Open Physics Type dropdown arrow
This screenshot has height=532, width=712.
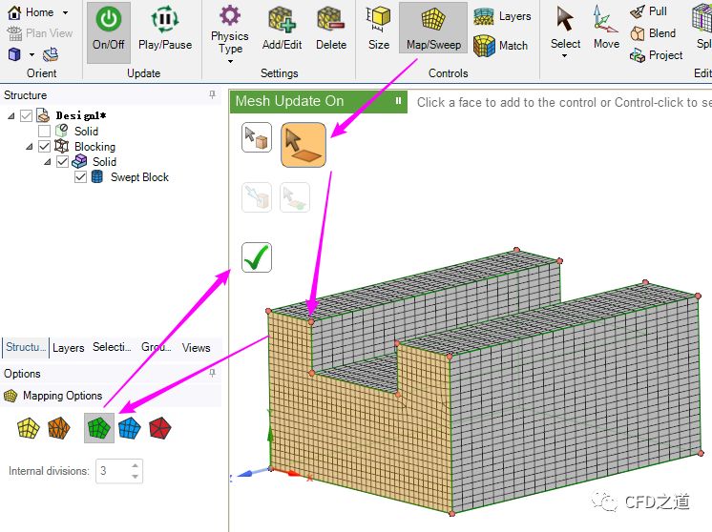[x=230, y=61]
